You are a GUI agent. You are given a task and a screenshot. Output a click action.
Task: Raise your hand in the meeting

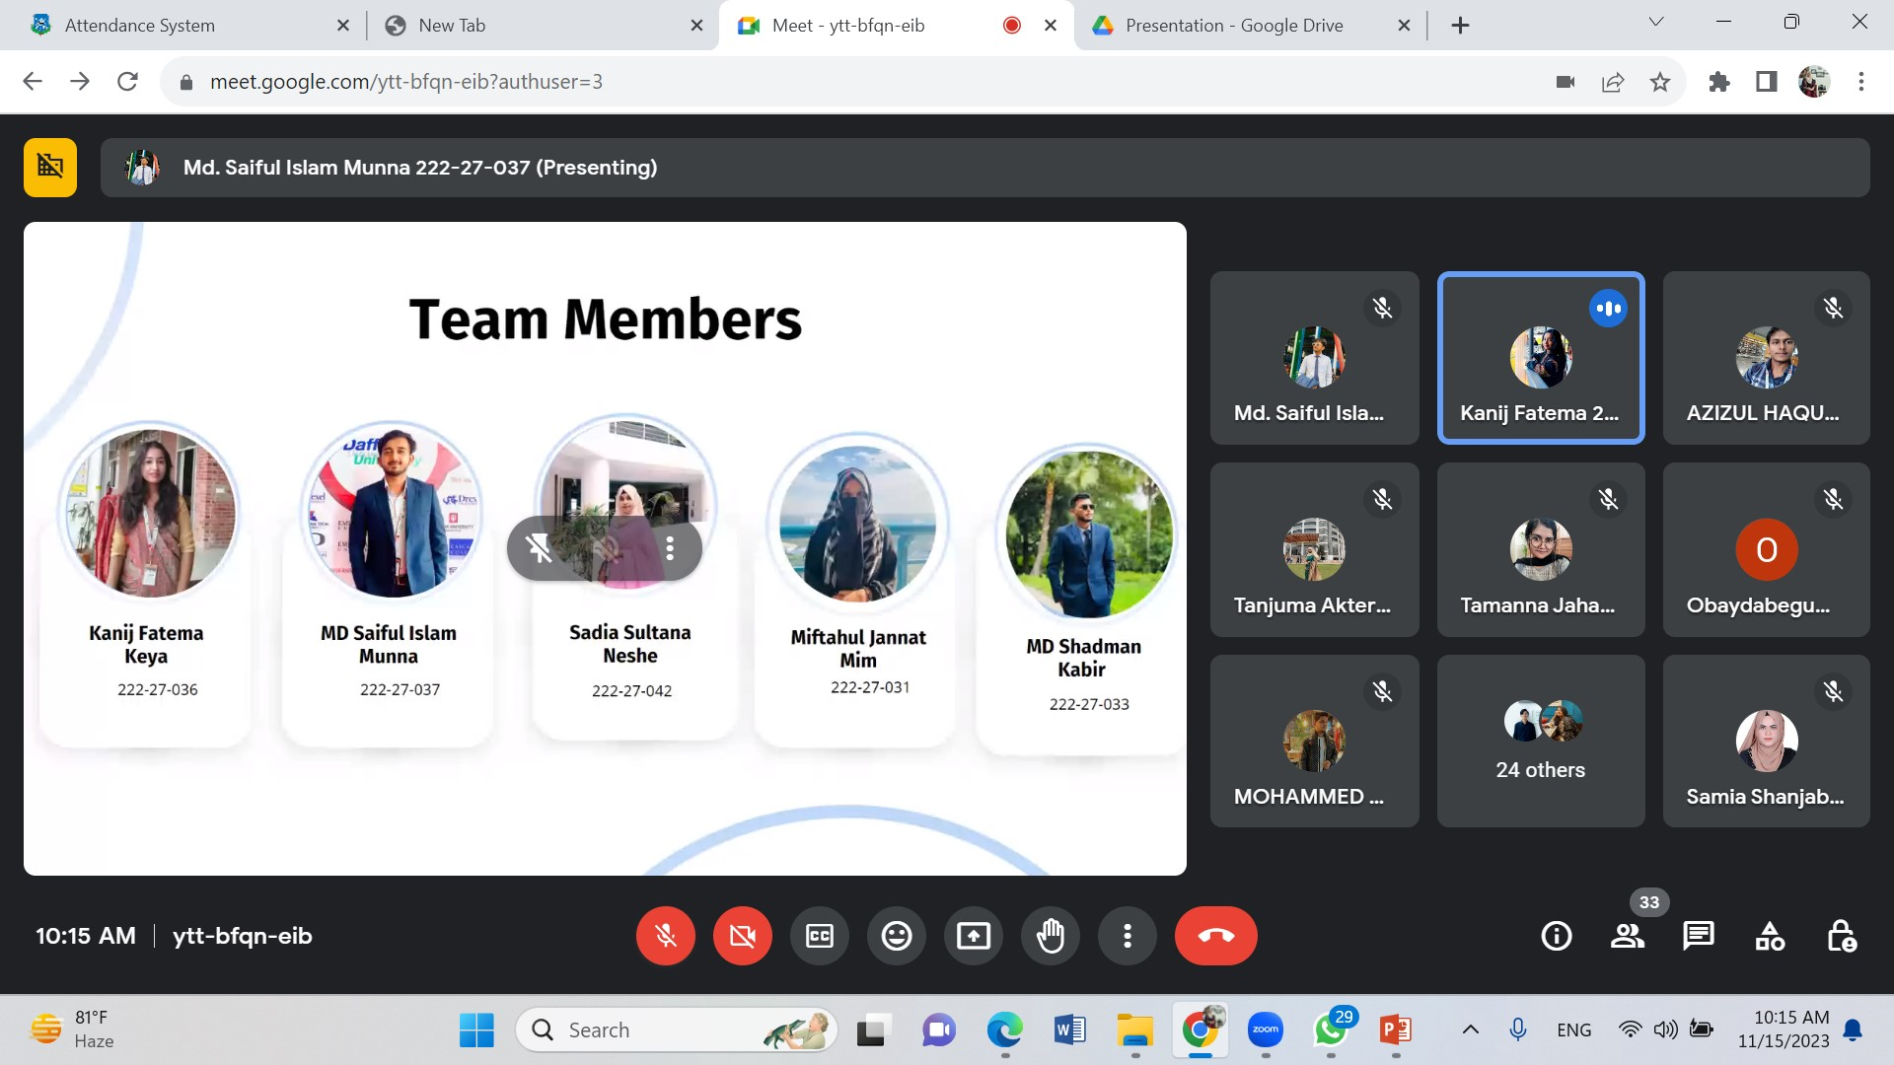click(x=1051, y=936)
